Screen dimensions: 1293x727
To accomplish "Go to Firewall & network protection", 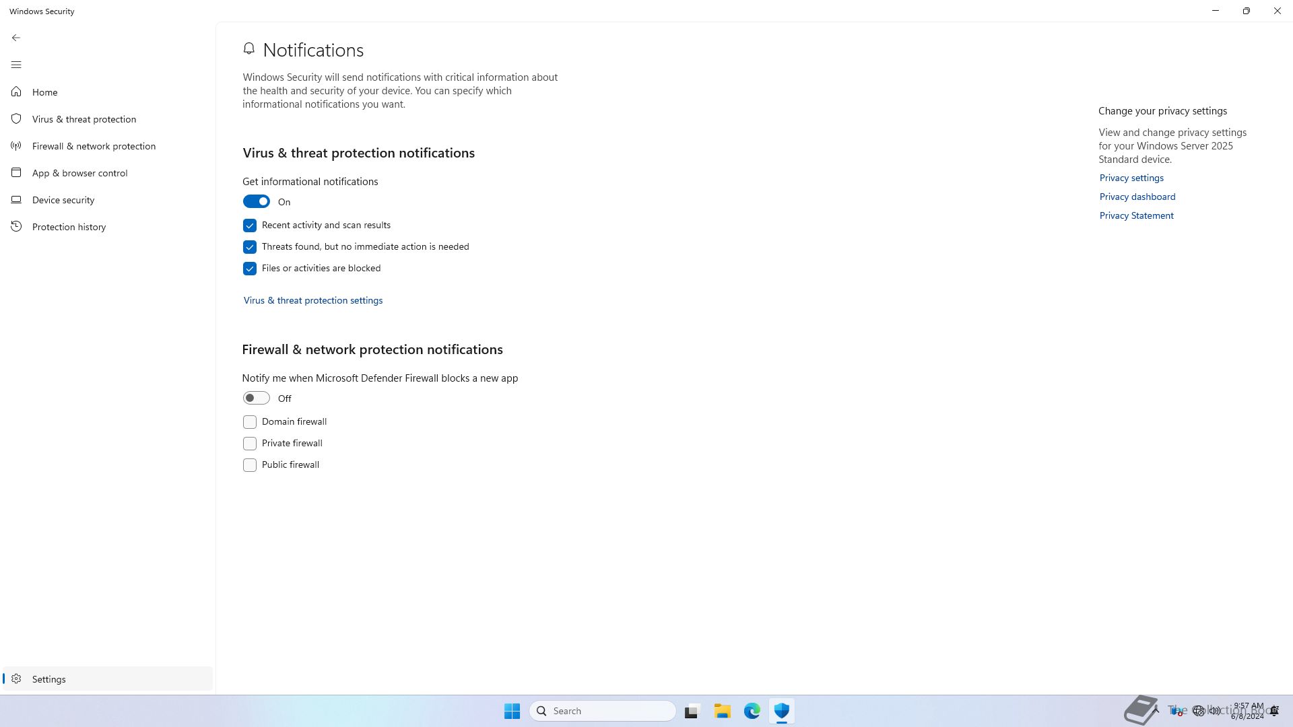I will pos(94,146).
